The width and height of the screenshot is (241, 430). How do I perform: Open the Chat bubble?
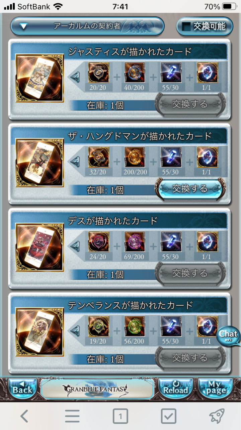pyautogui.click(x=228, y=336)
